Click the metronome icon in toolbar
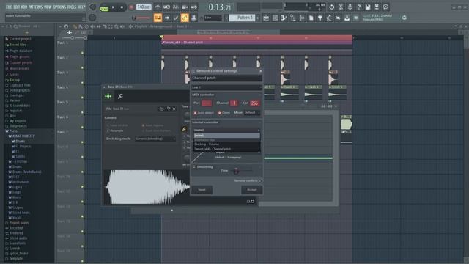The image size is (469, 264). pos(158,7)
